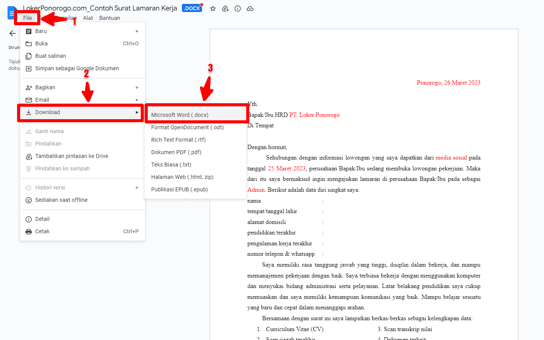
Task: Select Buka from the File menu
Action: point(83,43)
